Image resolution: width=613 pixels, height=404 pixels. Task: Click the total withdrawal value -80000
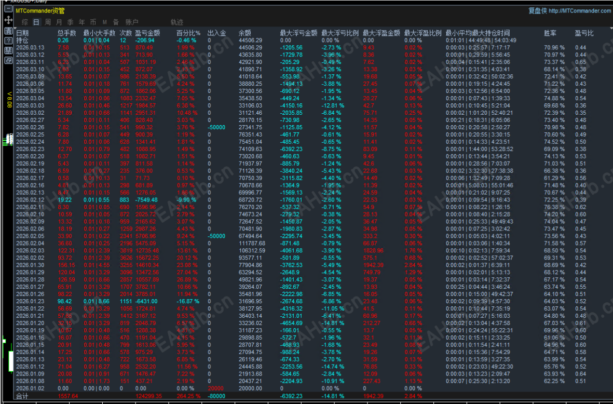click(x=216, y=396)
